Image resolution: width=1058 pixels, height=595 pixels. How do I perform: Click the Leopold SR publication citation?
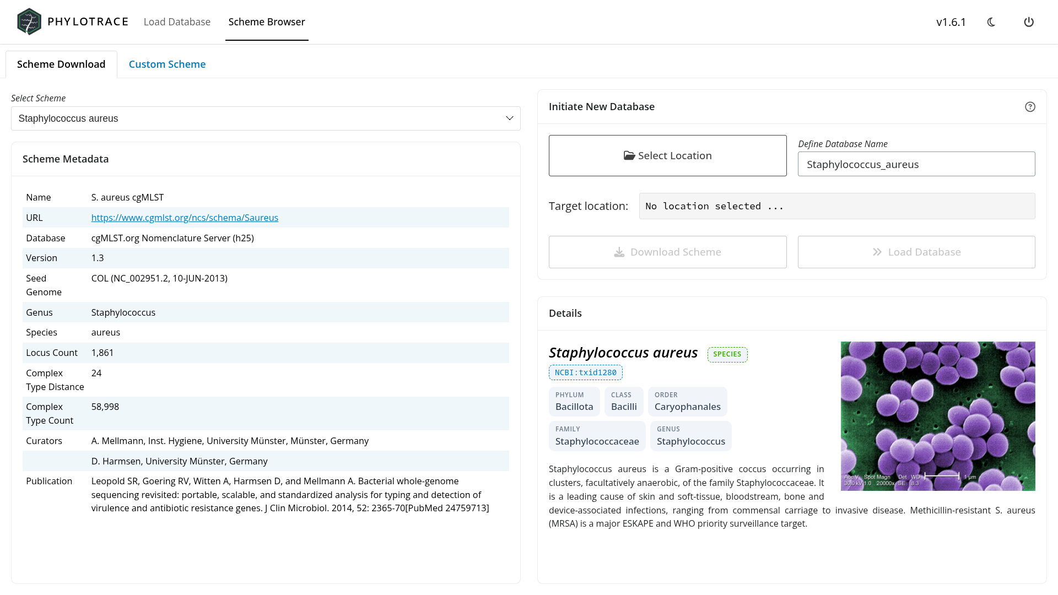[290, 495]
